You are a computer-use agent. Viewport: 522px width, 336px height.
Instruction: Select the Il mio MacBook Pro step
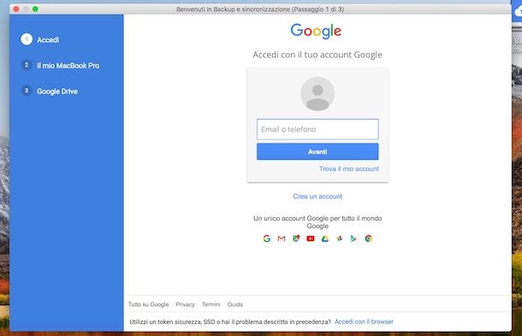point(68,66)
